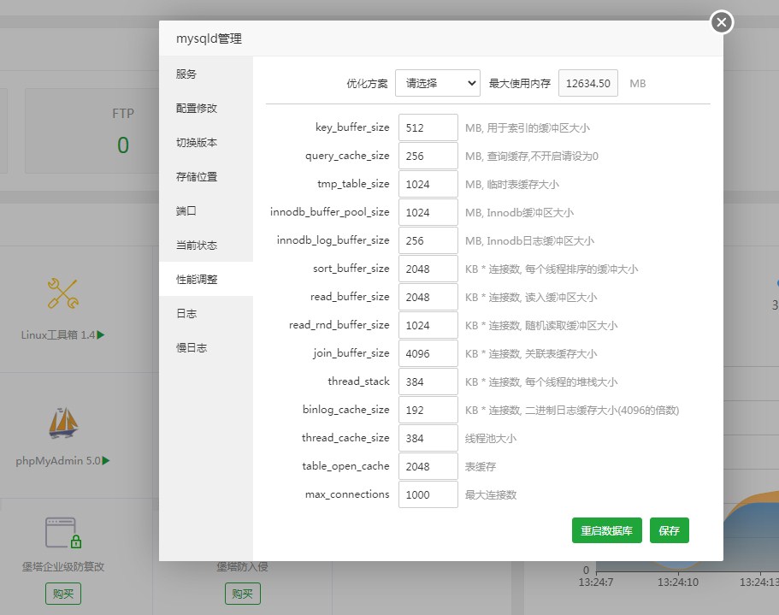
Task: Select the max_connections input field
Action: click(428, 494)
